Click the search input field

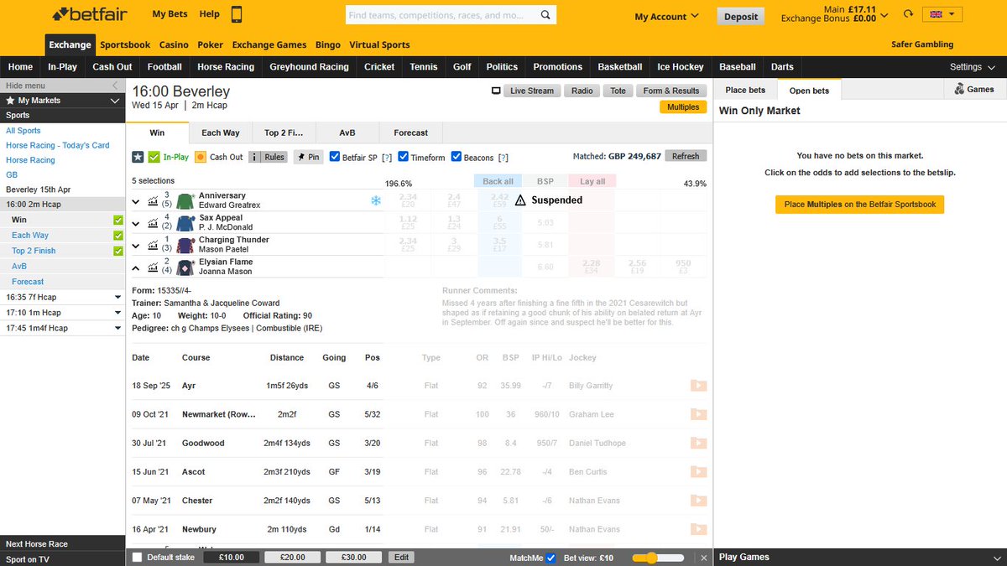coord(441,15)
